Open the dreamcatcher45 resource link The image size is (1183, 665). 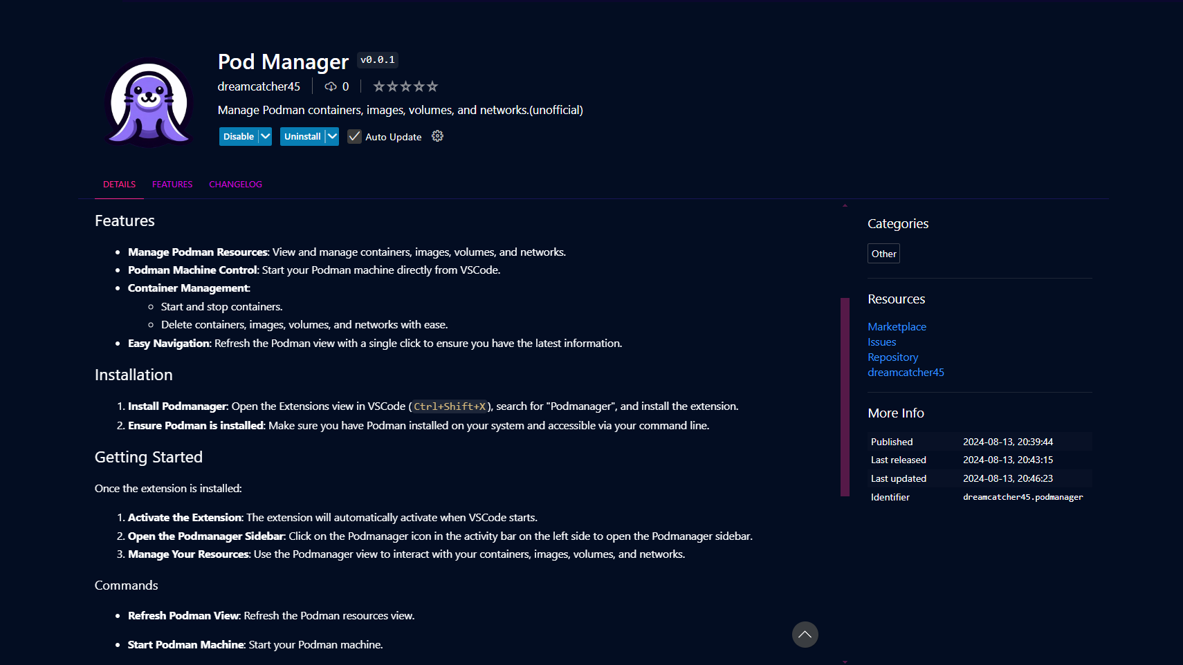pos(906,373)
